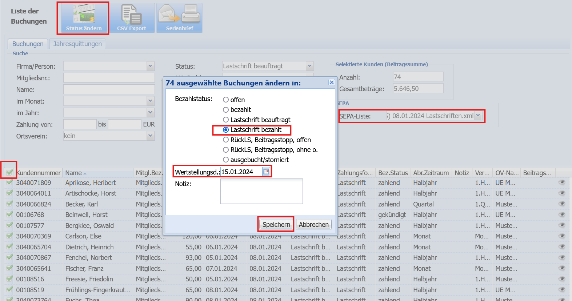Choose Lastschrift beauftragt radio option
Viewport: 572px width, 301px height.
click(x=226, y=120)
